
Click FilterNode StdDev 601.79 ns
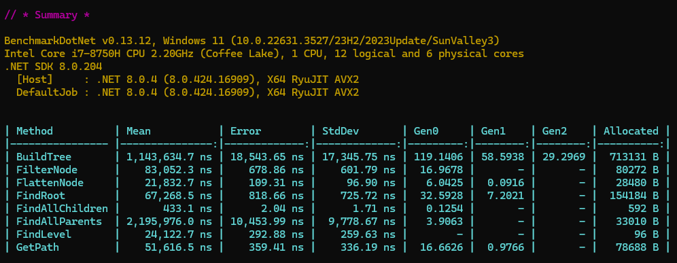pyautogui.click(x=368, y=170)
